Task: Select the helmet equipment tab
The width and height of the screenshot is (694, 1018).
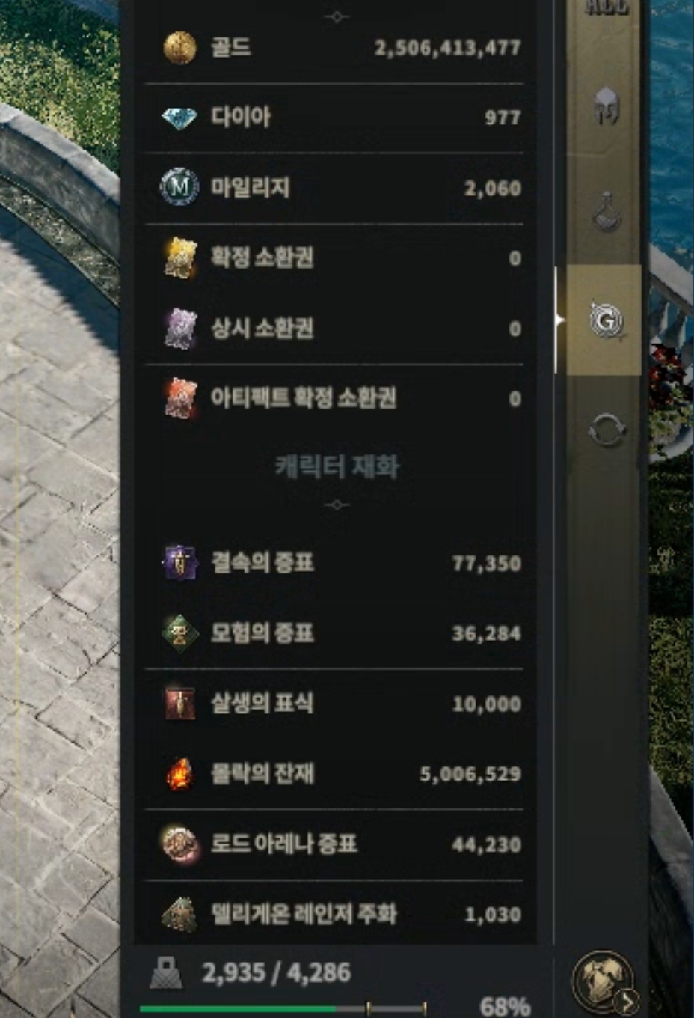Action: pos(605,106)
